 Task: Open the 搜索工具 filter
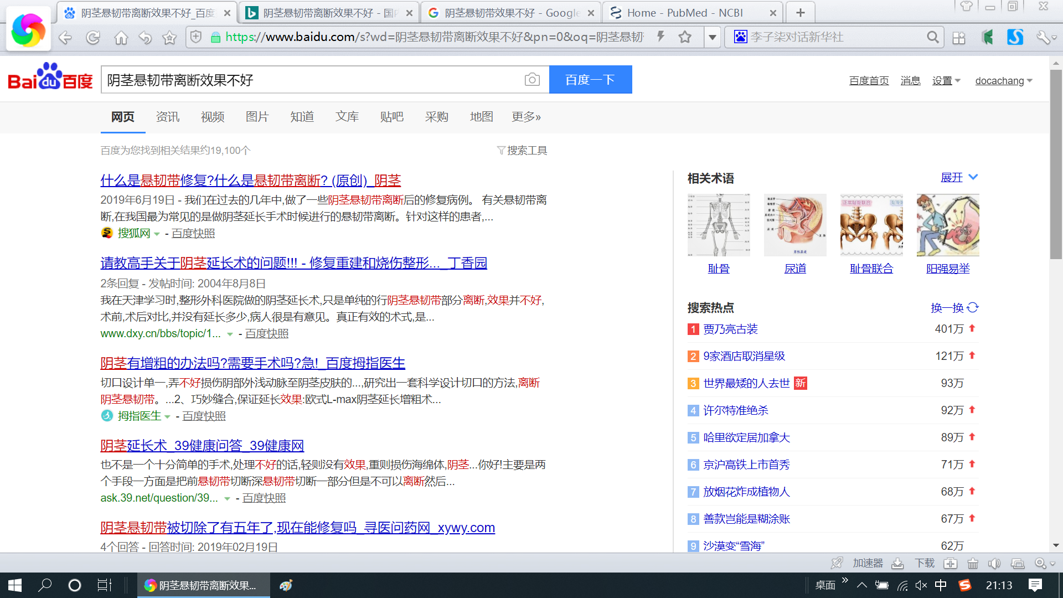522,151
